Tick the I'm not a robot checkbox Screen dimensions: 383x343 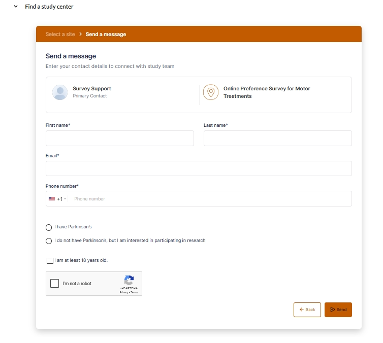[x=55, y=284]
